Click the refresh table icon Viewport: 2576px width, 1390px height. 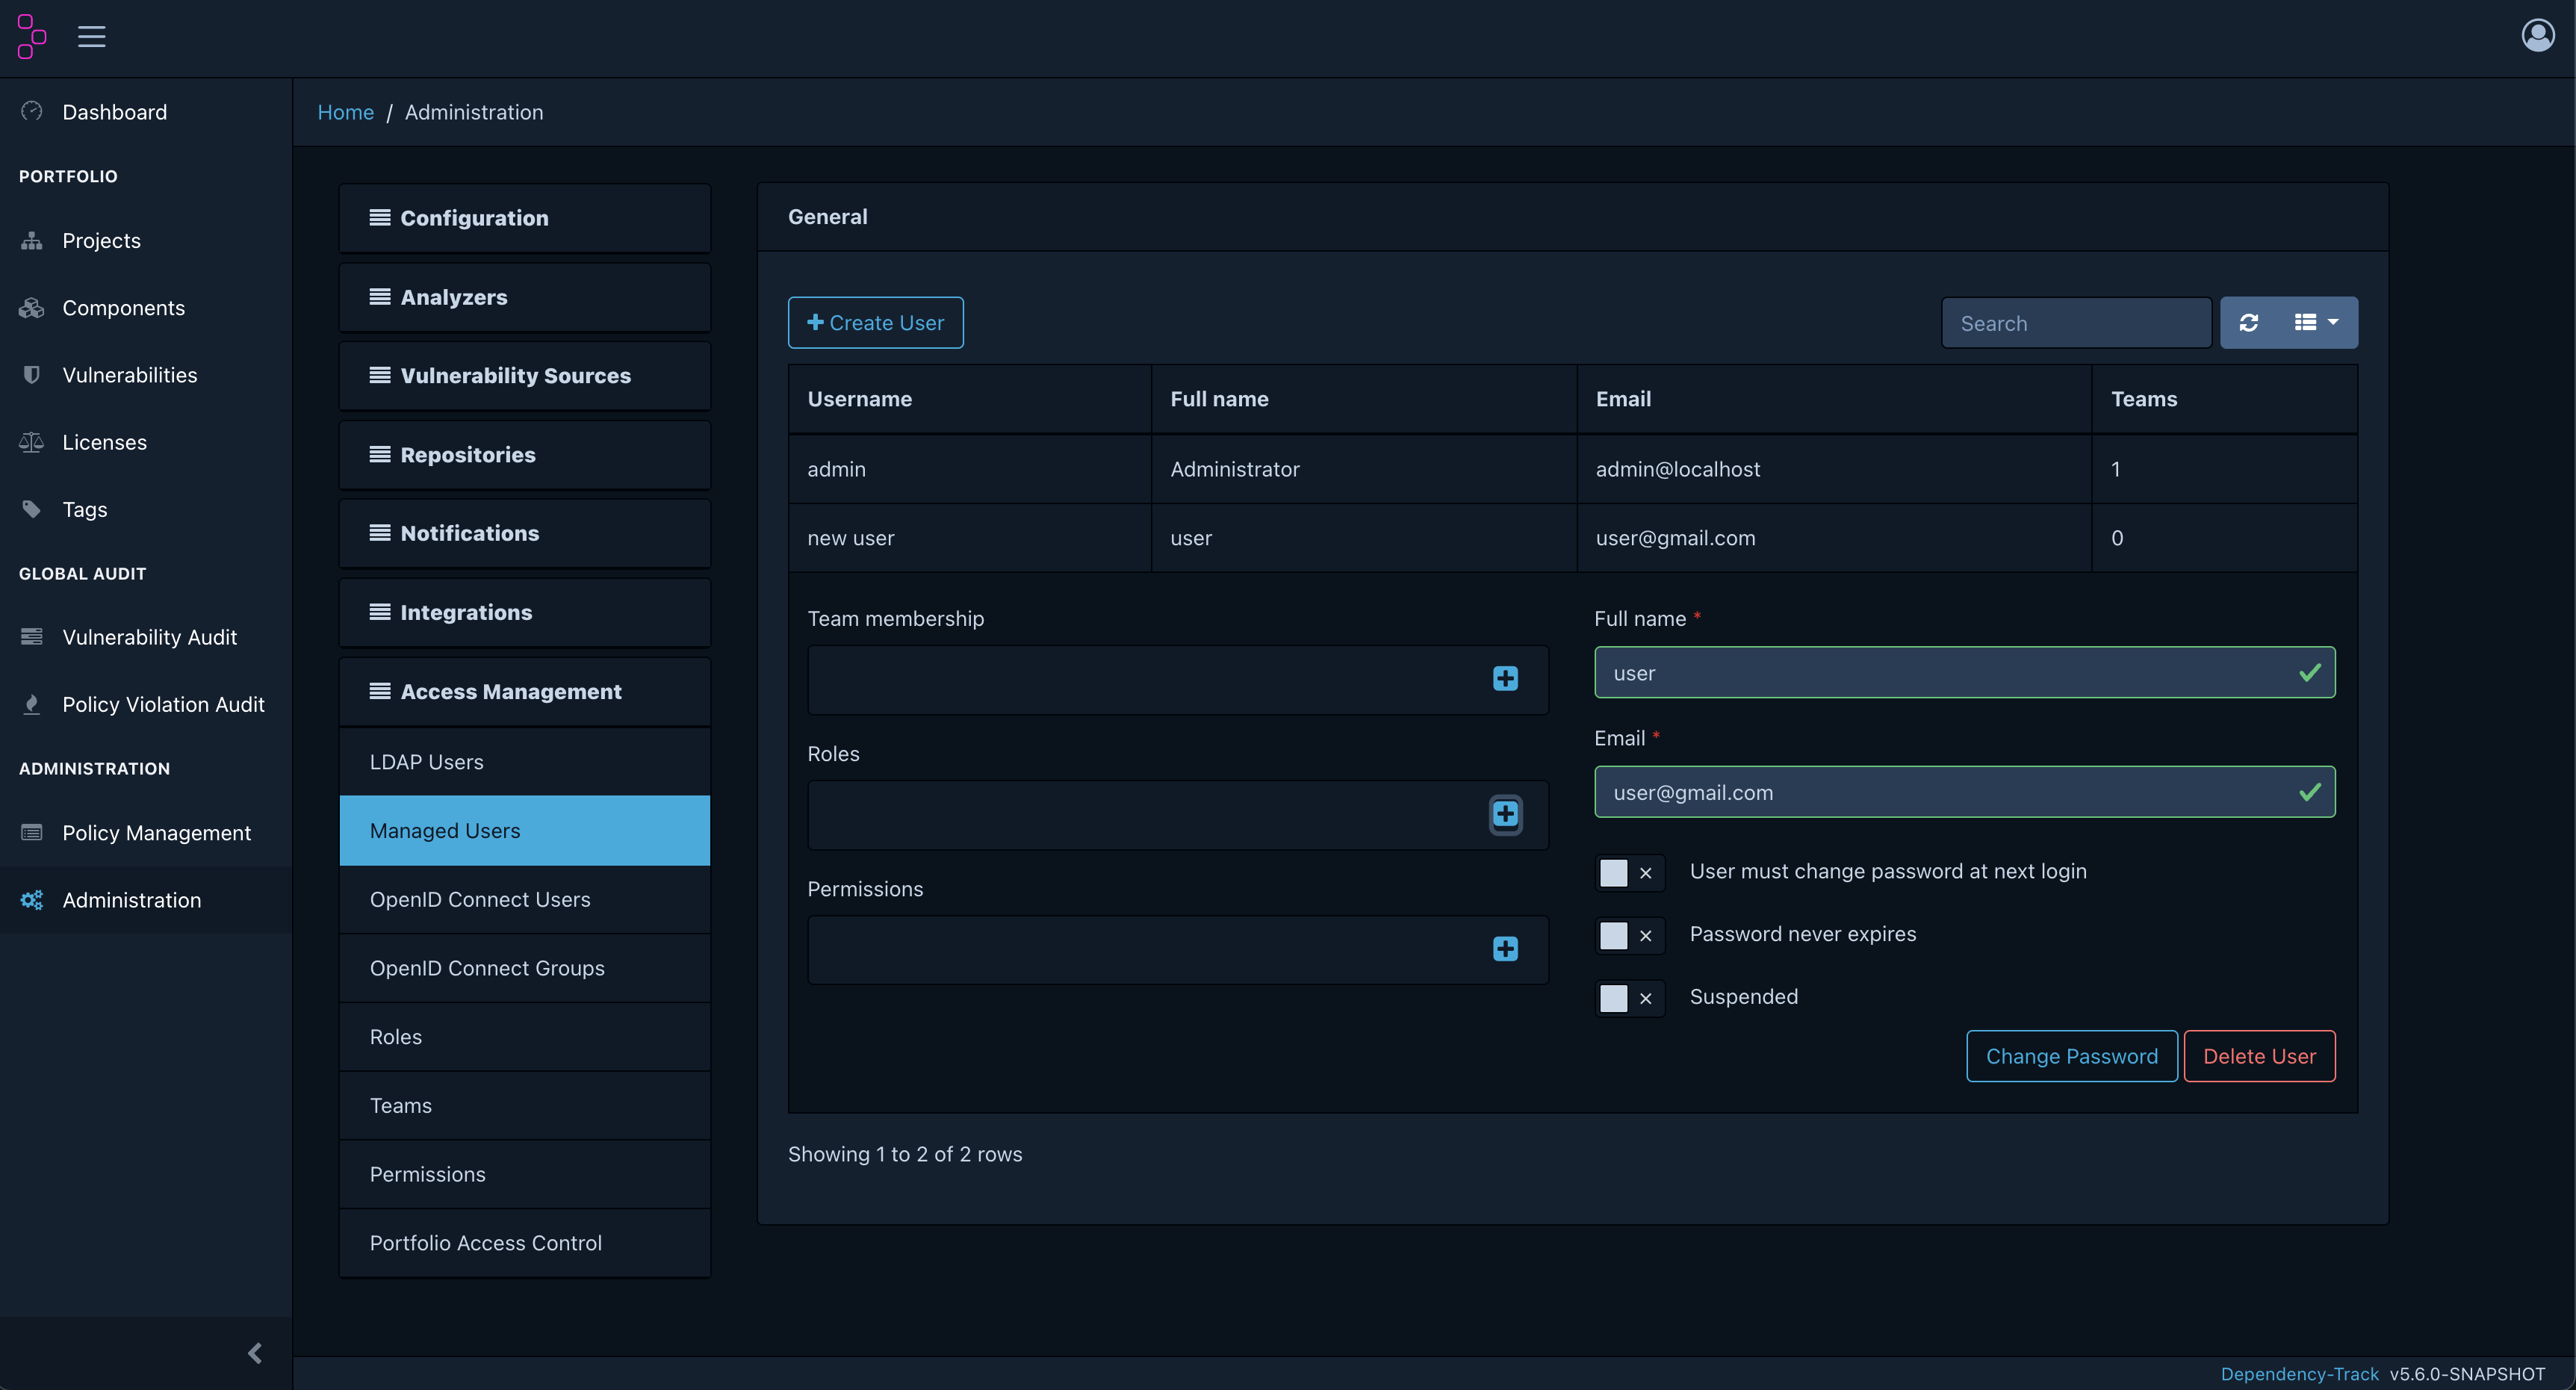coord(2249,323)
